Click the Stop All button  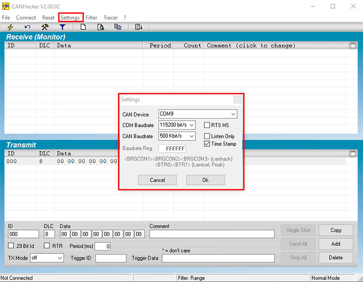click(298, 257)
